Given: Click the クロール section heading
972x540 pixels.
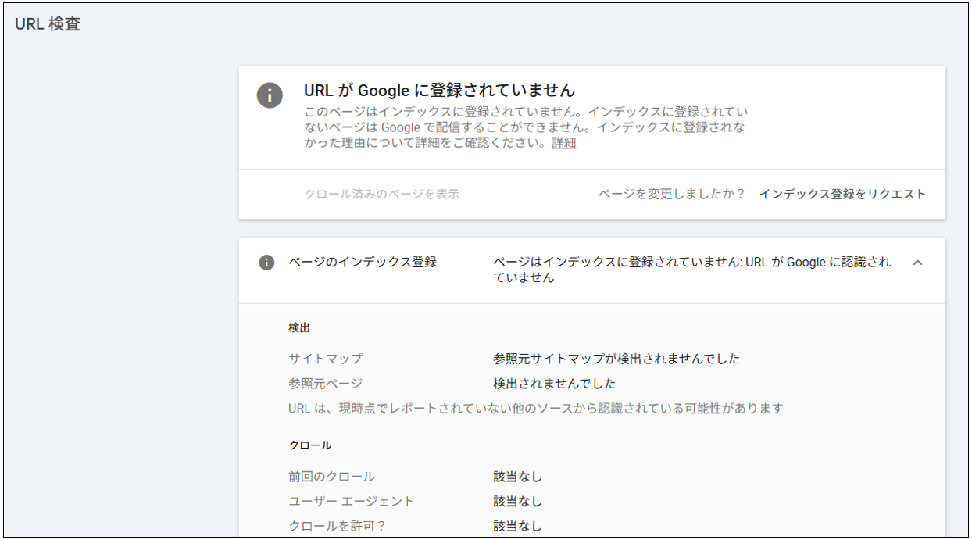Looking at the screenshot, I should pyautogui.click(x=309, y=445).
